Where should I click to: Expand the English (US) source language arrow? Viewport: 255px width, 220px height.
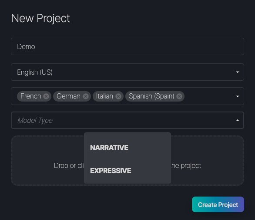238,72
